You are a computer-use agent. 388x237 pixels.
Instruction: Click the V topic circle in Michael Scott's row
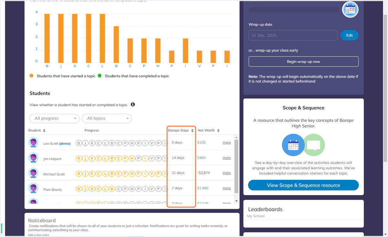(x=152, y=174)
